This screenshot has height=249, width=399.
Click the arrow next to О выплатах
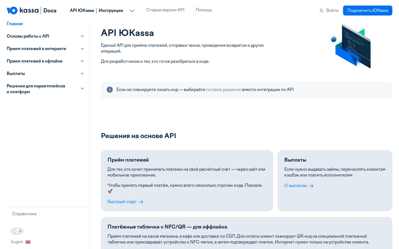click(311, 186)
